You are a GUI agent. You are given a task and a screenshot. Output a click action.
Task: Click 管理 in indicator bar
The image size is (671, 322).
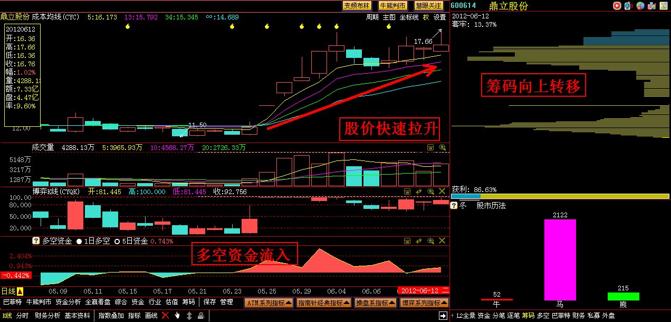[x=227, y=302]
